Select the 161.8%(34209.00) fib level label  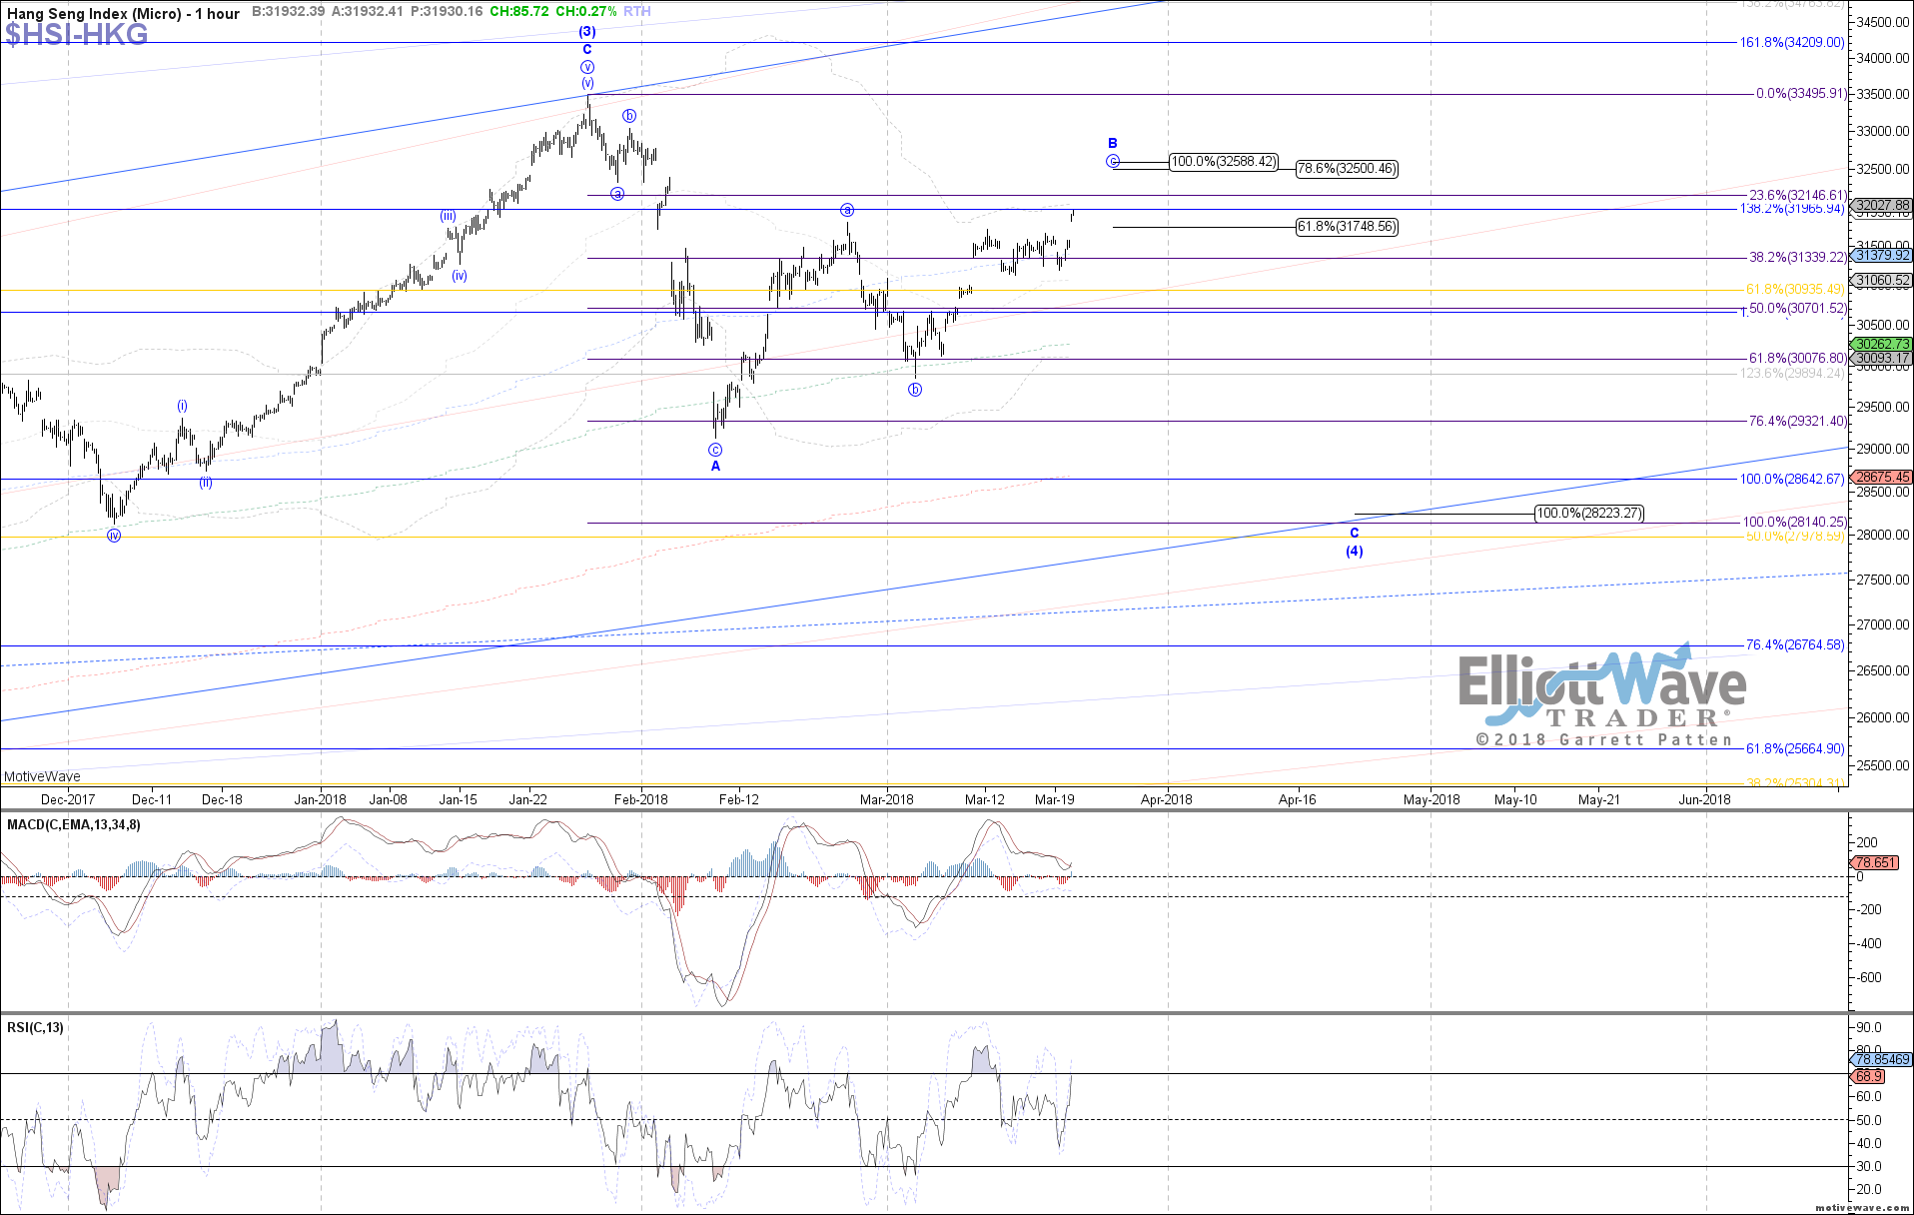pos(1791,43)
